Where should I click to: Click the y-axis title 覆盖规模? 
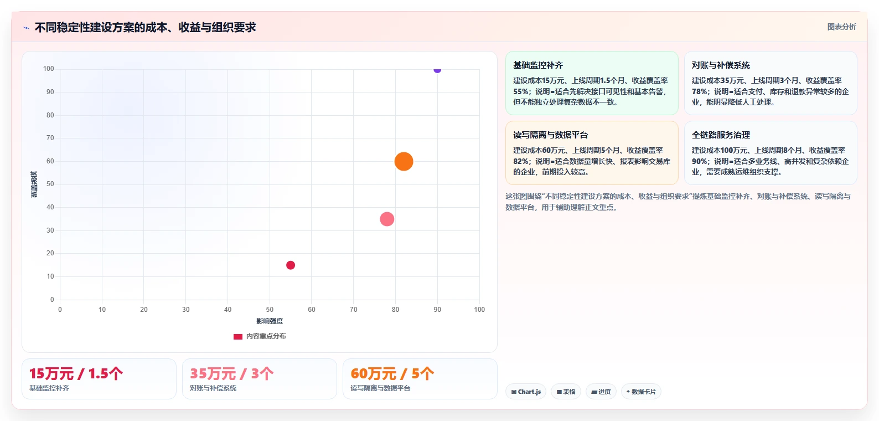point(34,184)
